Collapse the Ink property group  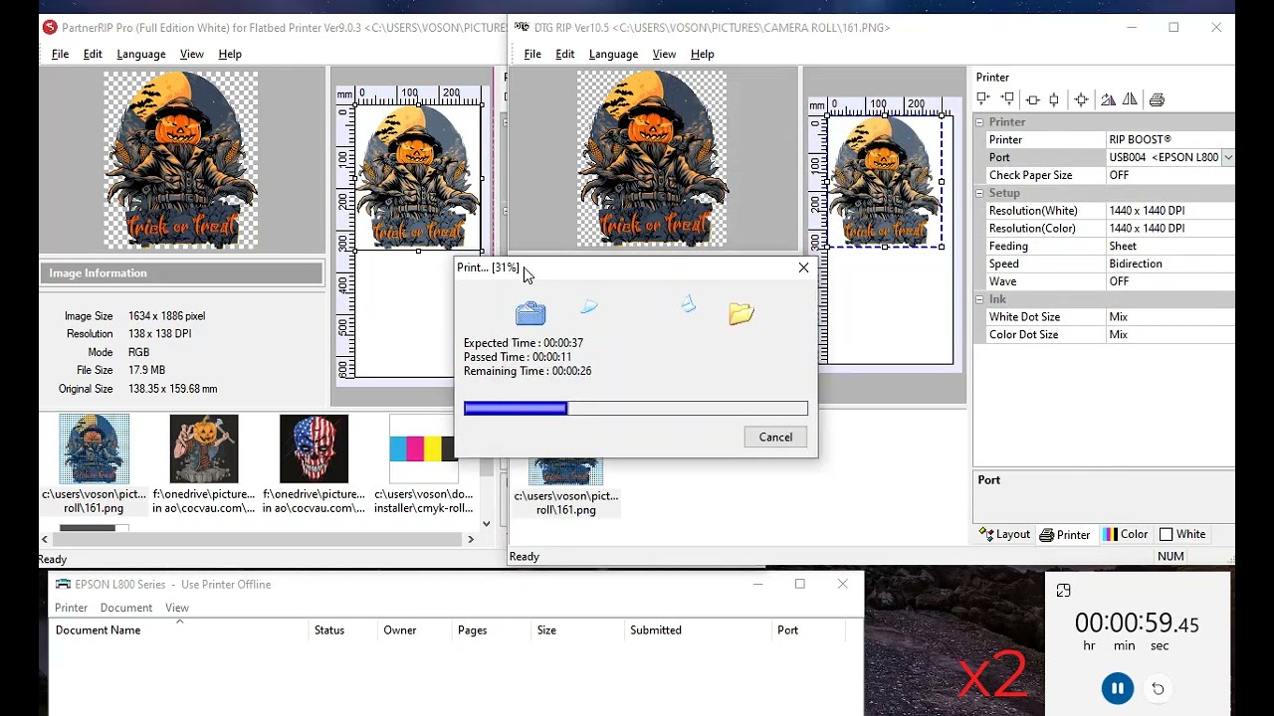coord(979,299)
